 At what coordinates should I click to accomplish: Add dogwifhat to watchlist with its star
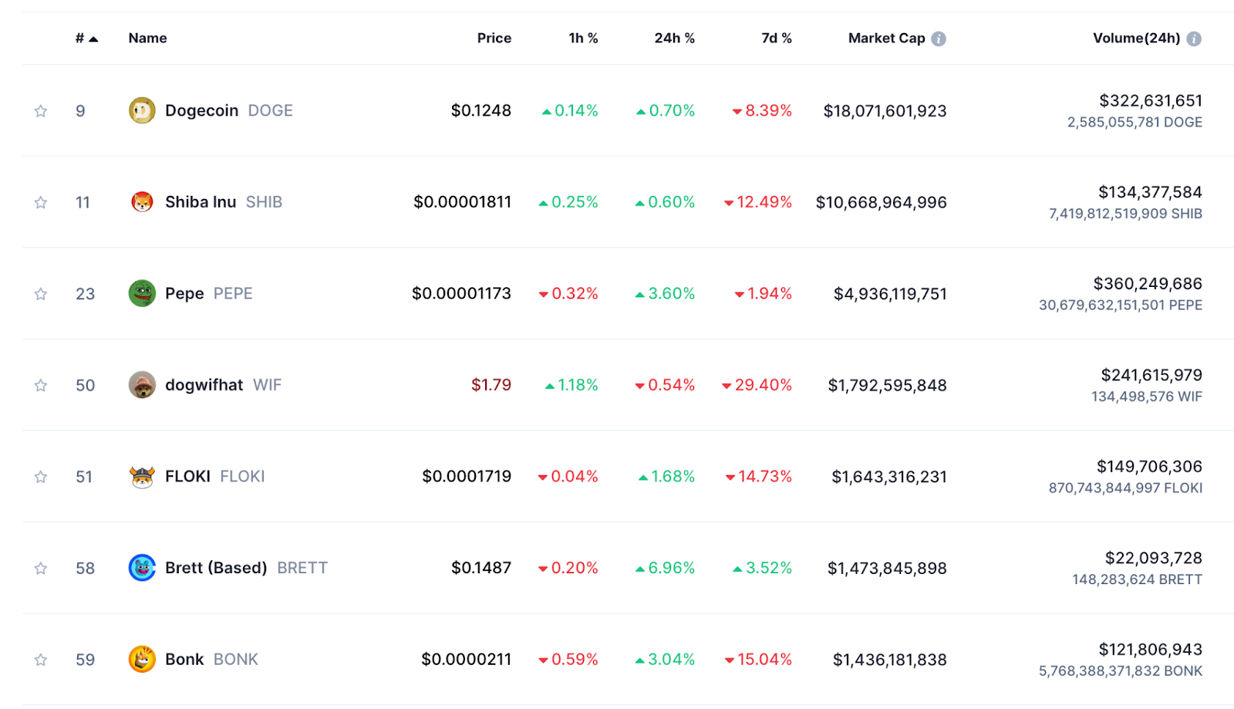coord(41,386)
